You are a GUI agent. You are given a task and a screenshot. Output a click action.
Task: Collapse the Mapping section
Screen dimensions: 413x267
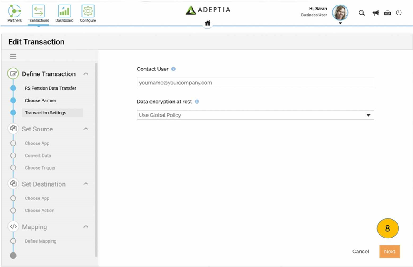point(86,227)
